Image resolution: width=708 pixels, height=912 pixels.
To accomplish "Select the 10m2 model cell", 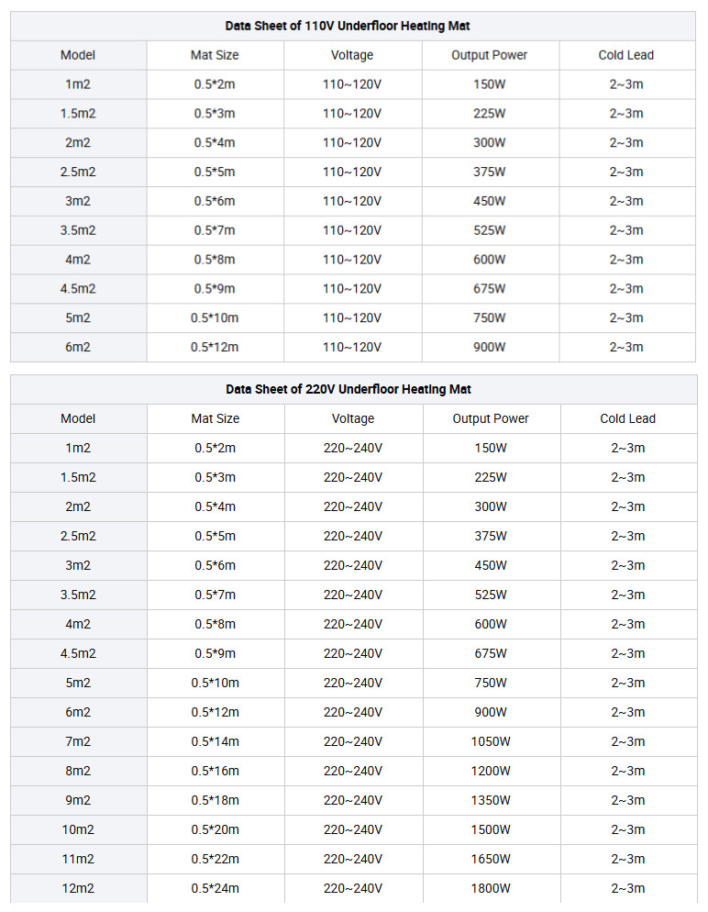I will pos(78,829).
